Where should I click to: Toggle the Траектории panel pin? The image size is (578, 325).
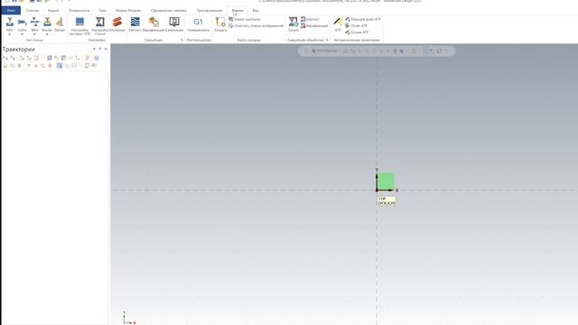click(100, 49)
